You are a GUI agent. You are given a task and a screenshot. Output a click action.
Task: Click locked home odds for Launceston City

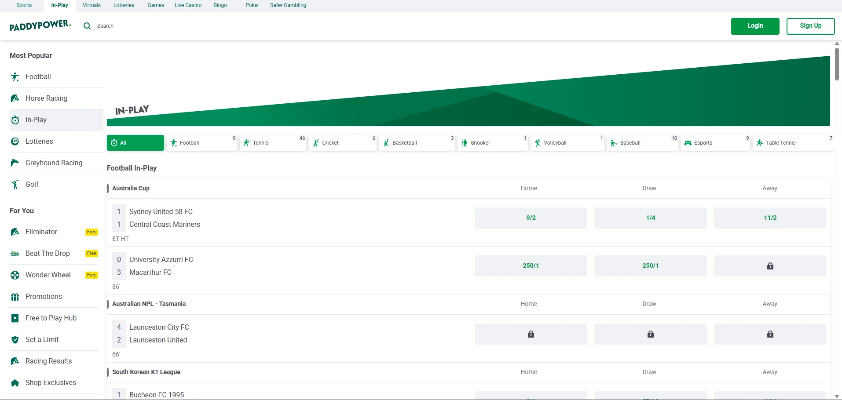click(531, 334)
